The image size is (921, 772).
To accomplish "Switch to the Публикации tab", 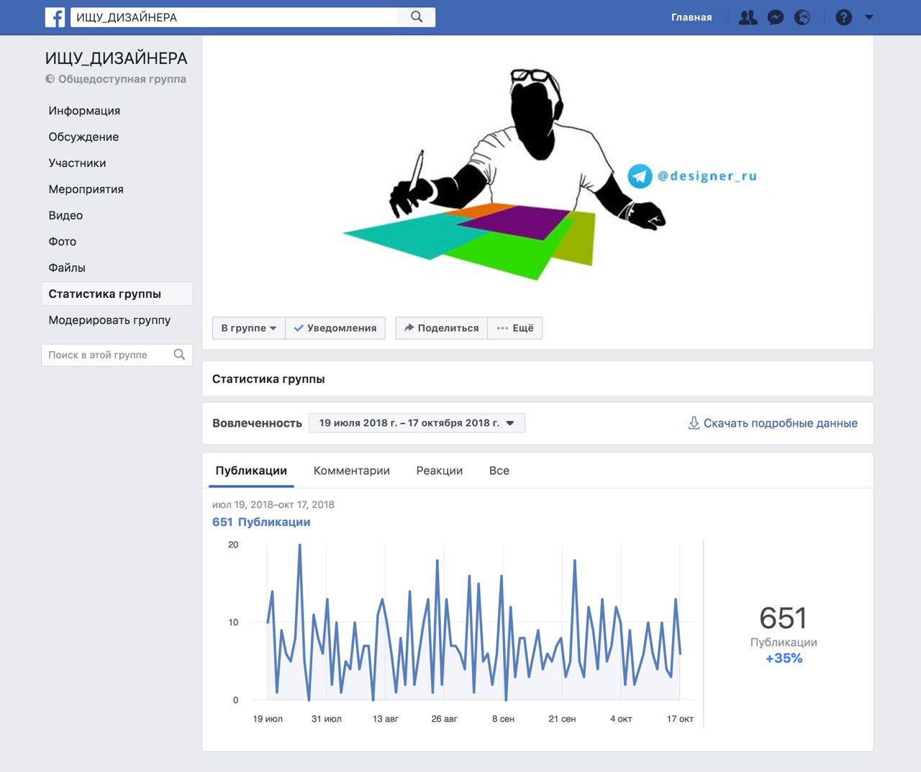I will click(251, 471).
